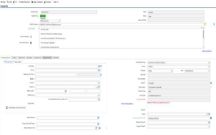Click Close Interaction in the toolbar

pyautogui.click(x=24, y=2)
